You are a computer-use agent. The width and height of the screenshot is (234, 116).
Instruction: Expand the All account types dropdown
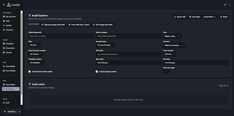tap(105, 45)
